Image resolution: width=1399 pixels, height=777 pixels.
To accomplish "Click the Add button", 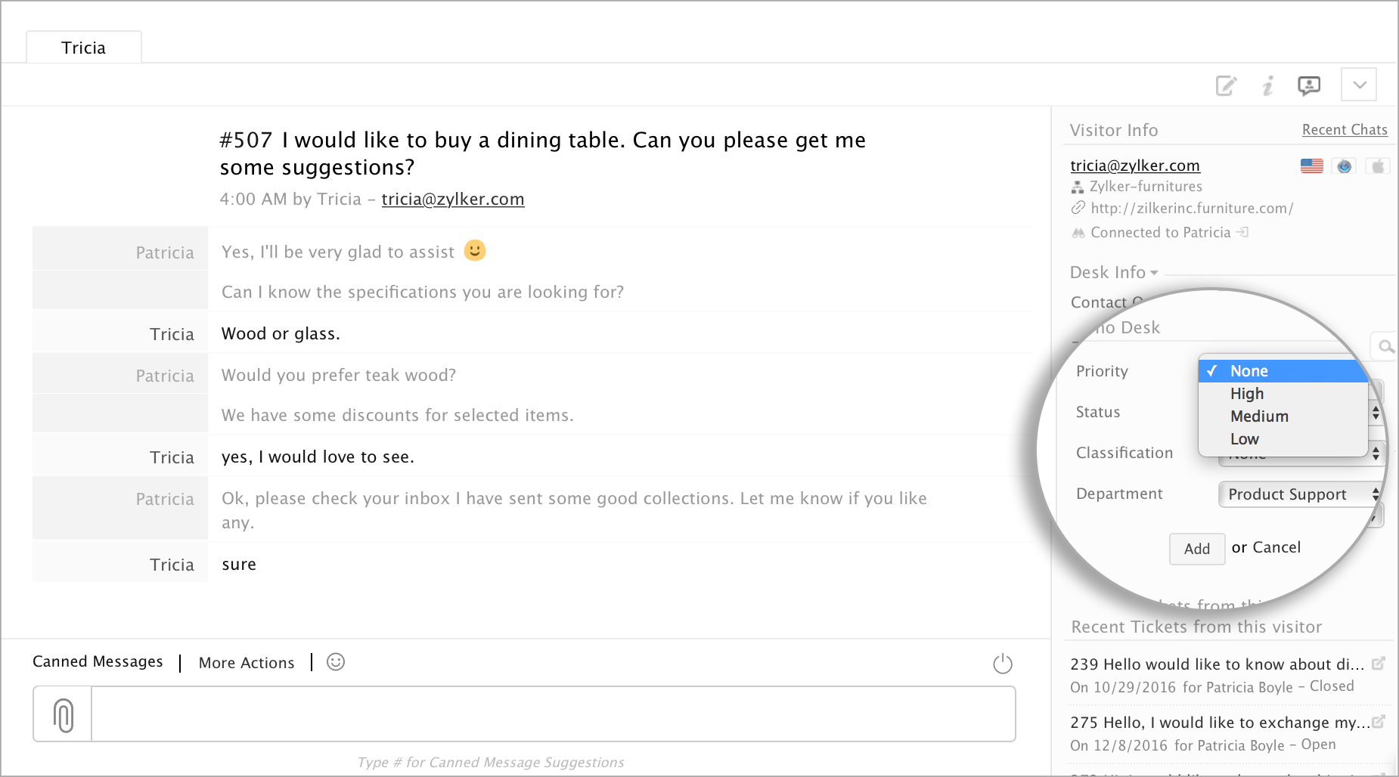I will tap(1196, 549).
